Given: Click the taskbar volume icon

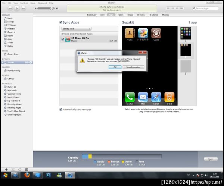Looking at the screenshot, I should coord(206,175).
